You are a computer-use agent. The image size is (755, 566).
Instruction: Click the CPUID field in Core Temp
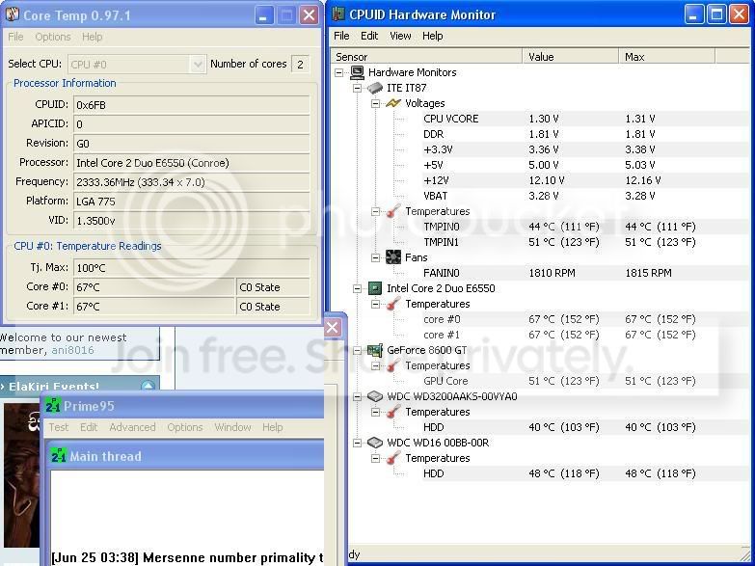[x=191, y=104]
